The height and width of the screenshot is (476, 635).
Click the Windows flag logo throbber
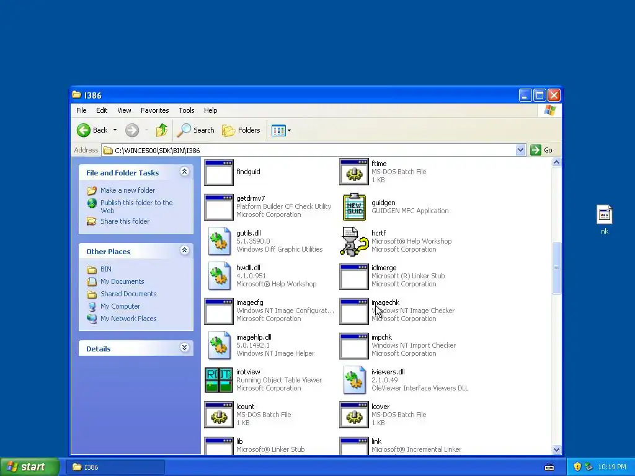(x=550, y=110)
